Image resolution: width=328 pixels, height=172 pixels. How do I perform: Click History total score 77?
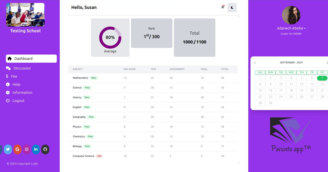pos(223,97)
